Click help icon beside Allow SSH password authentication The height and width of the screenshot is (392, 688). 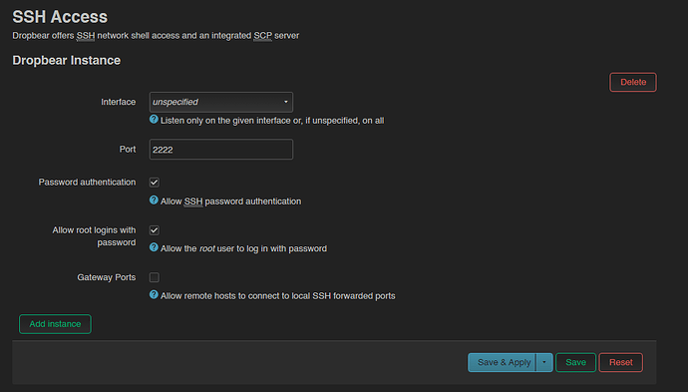pos(154,200)
